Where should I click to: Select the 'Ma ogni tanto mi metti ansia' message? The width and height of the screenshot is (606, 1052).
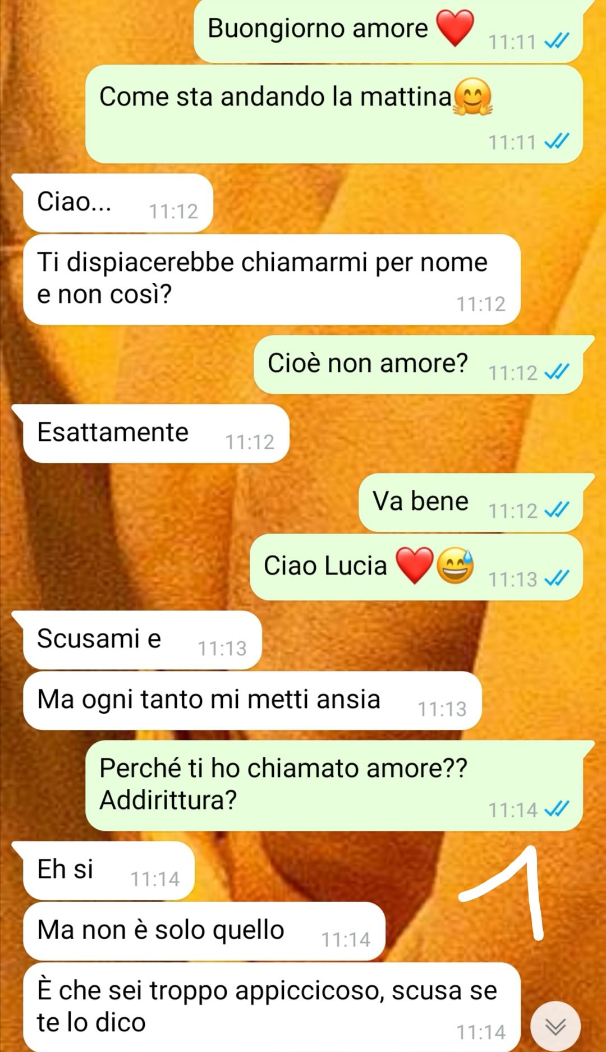click(x=252, y=700)
